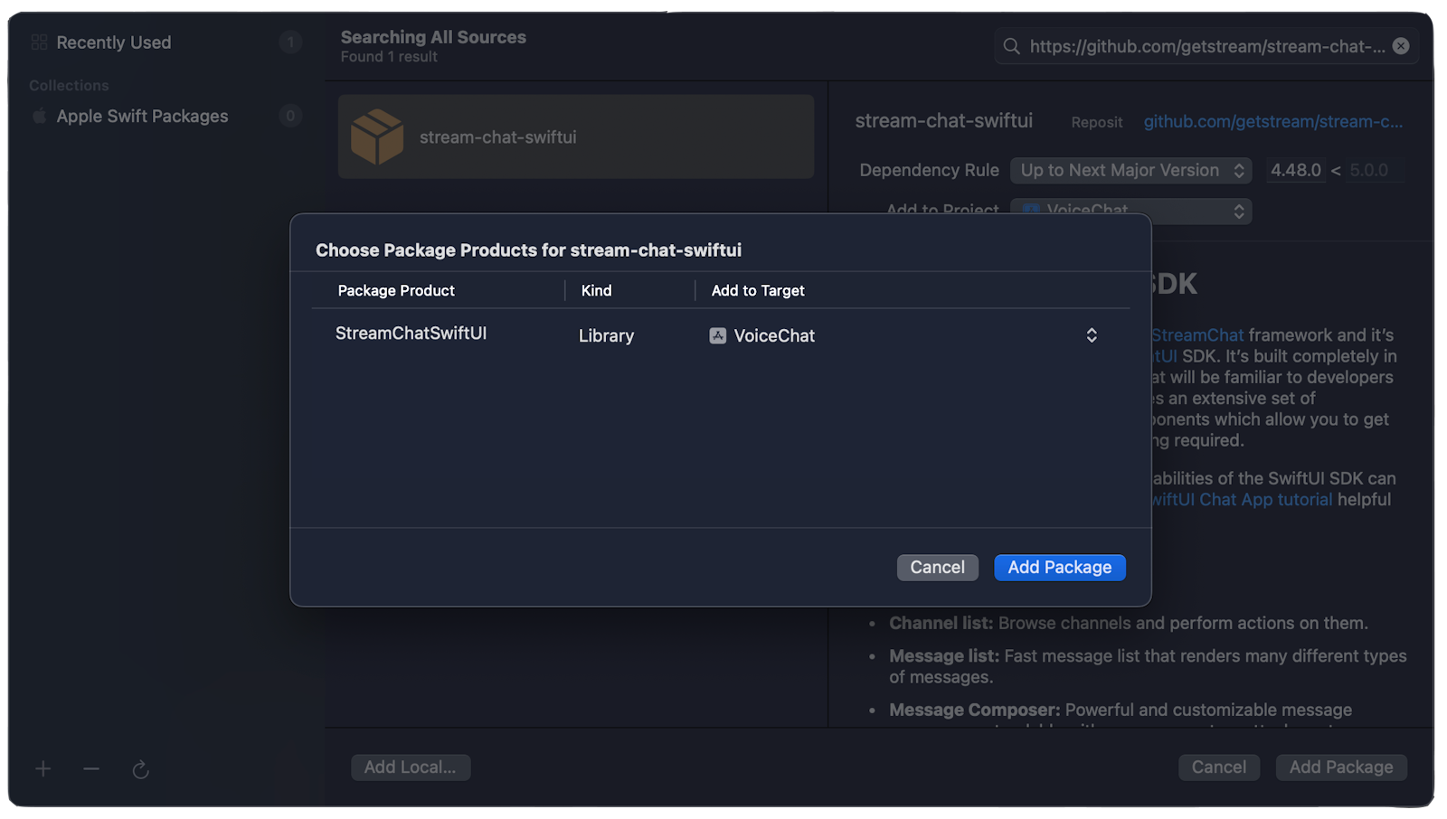
Task: Cancel the Choose Package Products dialog
Action: (937, 567)
